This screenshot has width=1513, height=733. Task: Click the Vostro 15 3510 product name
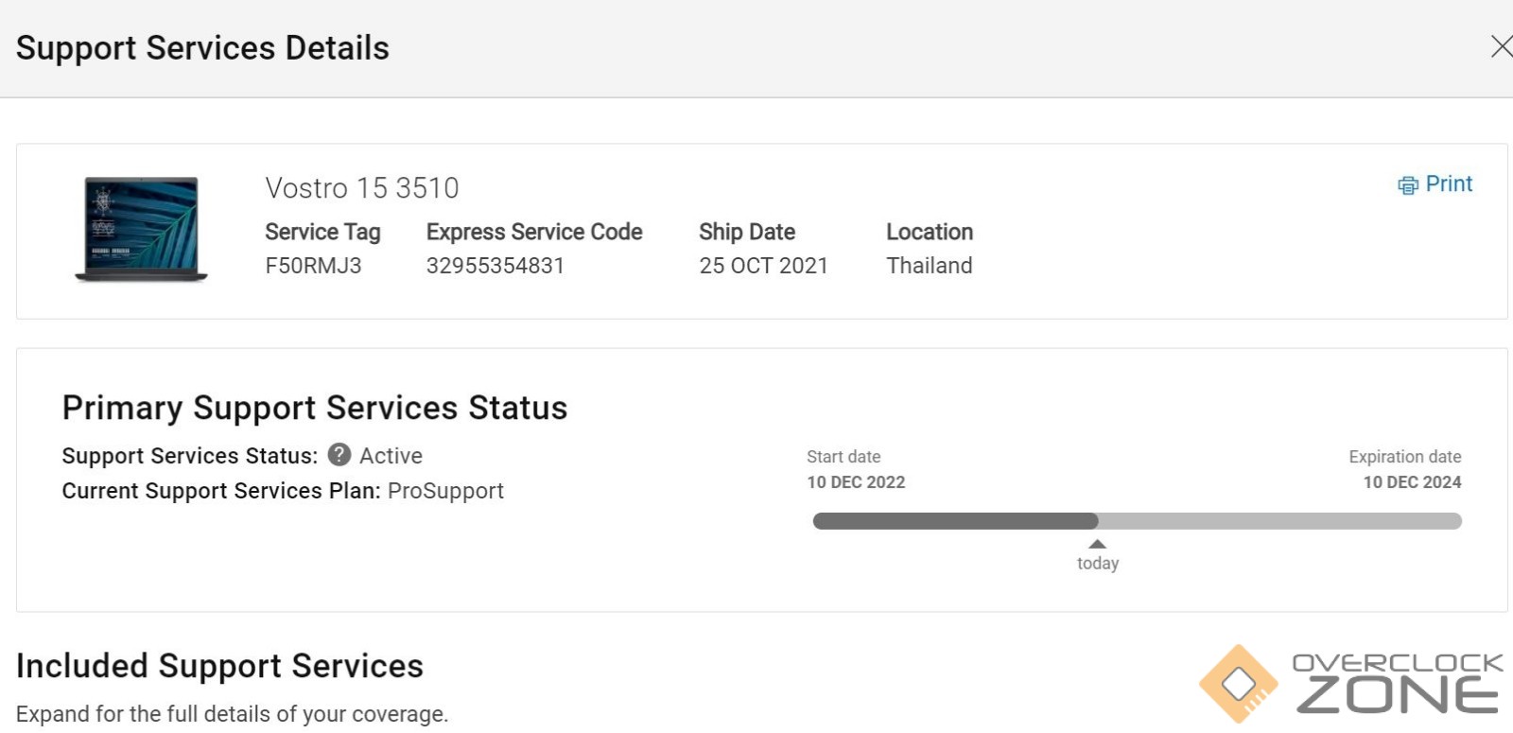tap(361, 188)
